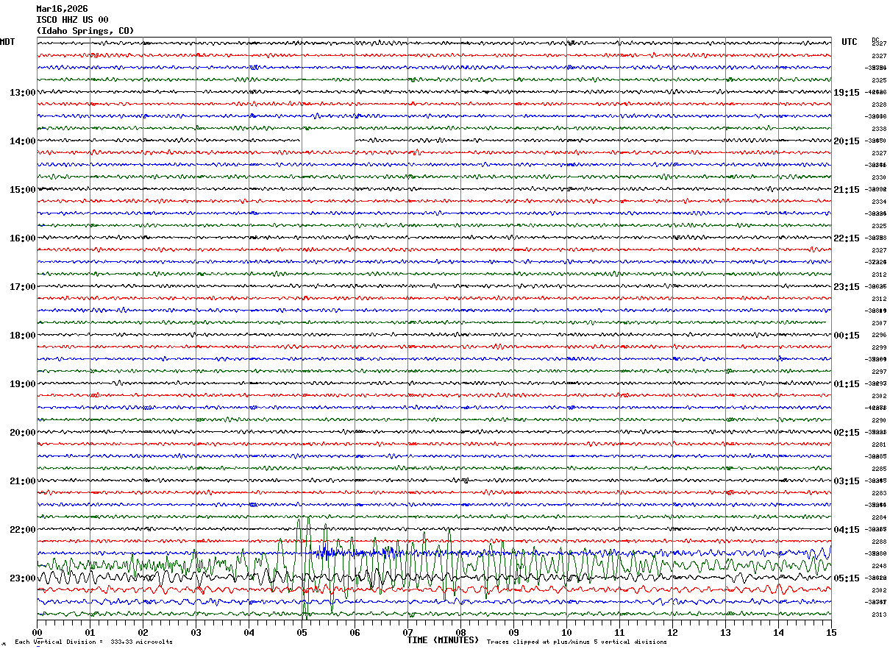Select the 22:00 MDT time label
The width and height of the screenshot is (890, 652).
pyautogui.click(x=23, y=530)
